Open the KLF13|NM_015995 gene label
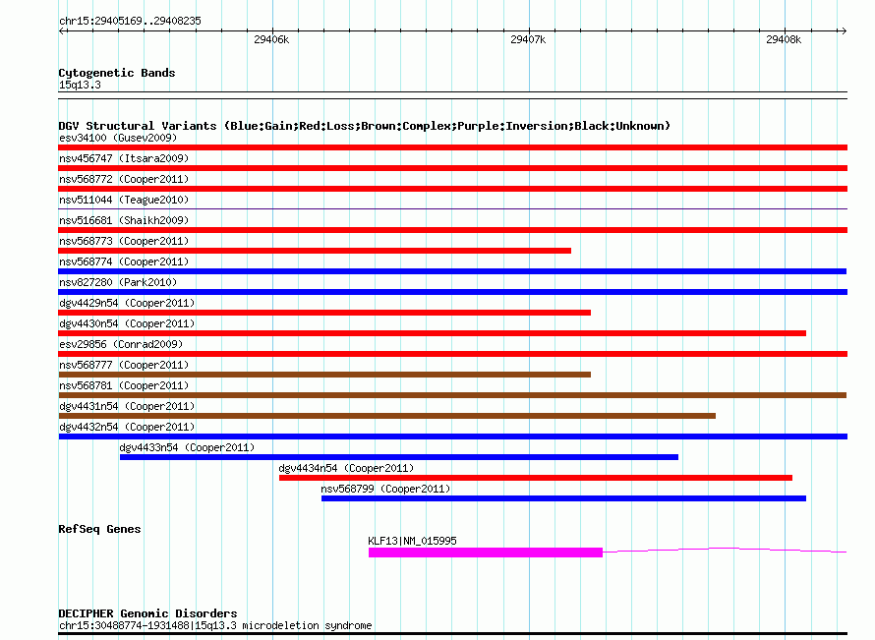The width and height of the screenshot is (875, 640). [x=412, y=541]
